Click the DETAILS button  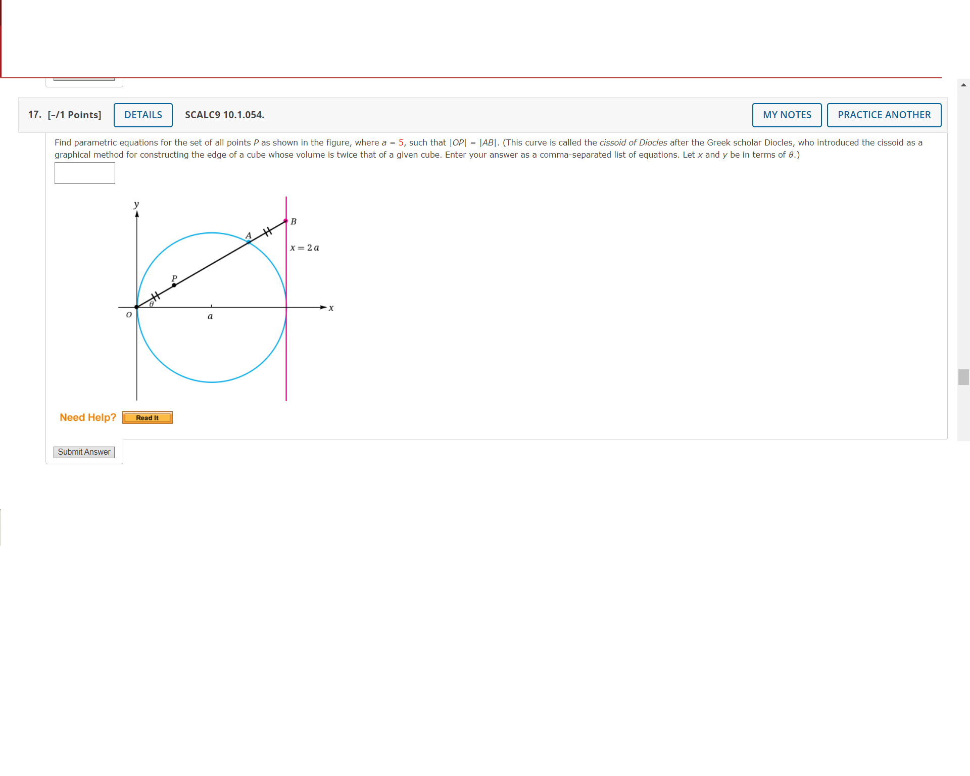tap(143, 115)
